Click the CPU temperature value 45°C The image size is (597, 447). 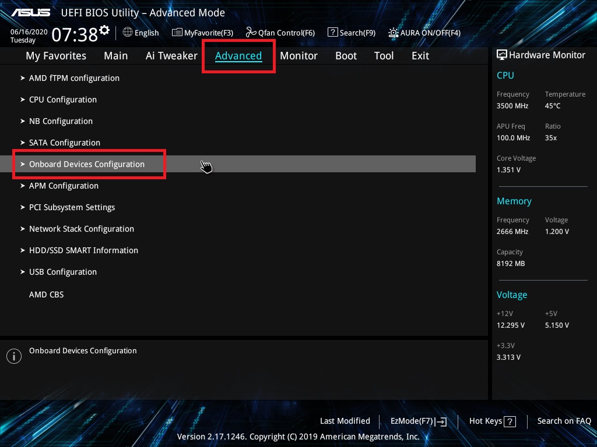[553, 106]
